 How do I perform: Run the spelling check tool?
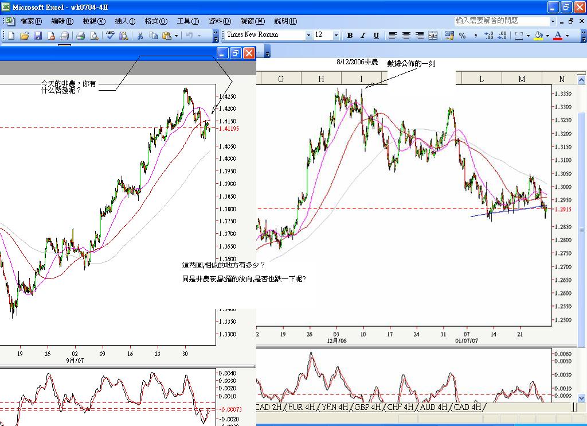pos(110,36)
